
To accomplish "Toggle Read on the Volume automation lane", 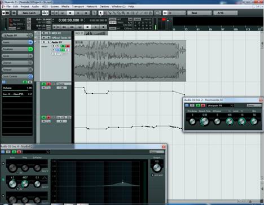I will click(43, 84).
